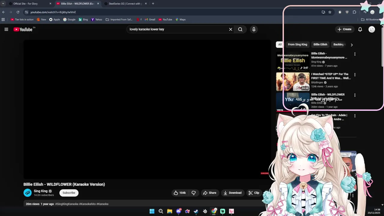Open Imported From Safari bookmarks folder
Viewport: 384px width, 216px height.
[x=119, y=19]
